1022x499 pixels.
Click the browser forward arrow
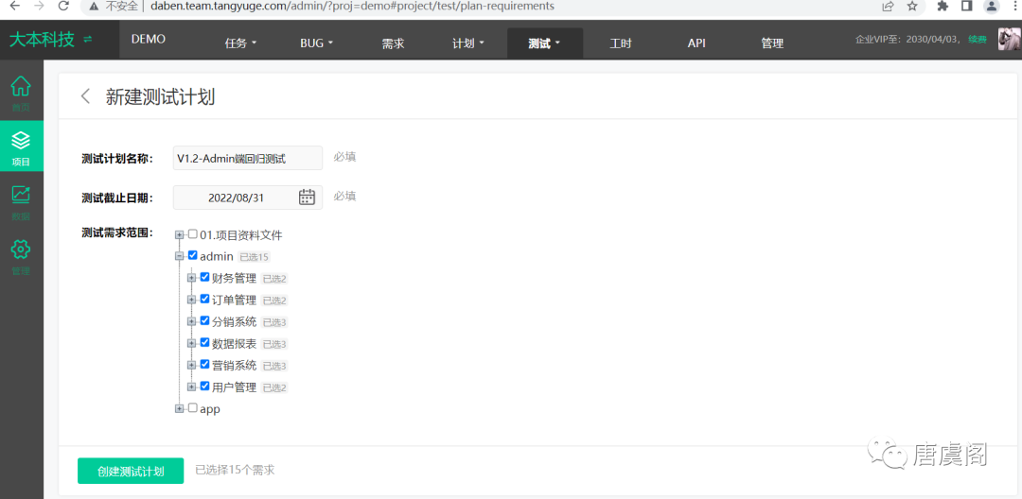tap(39, 6)
